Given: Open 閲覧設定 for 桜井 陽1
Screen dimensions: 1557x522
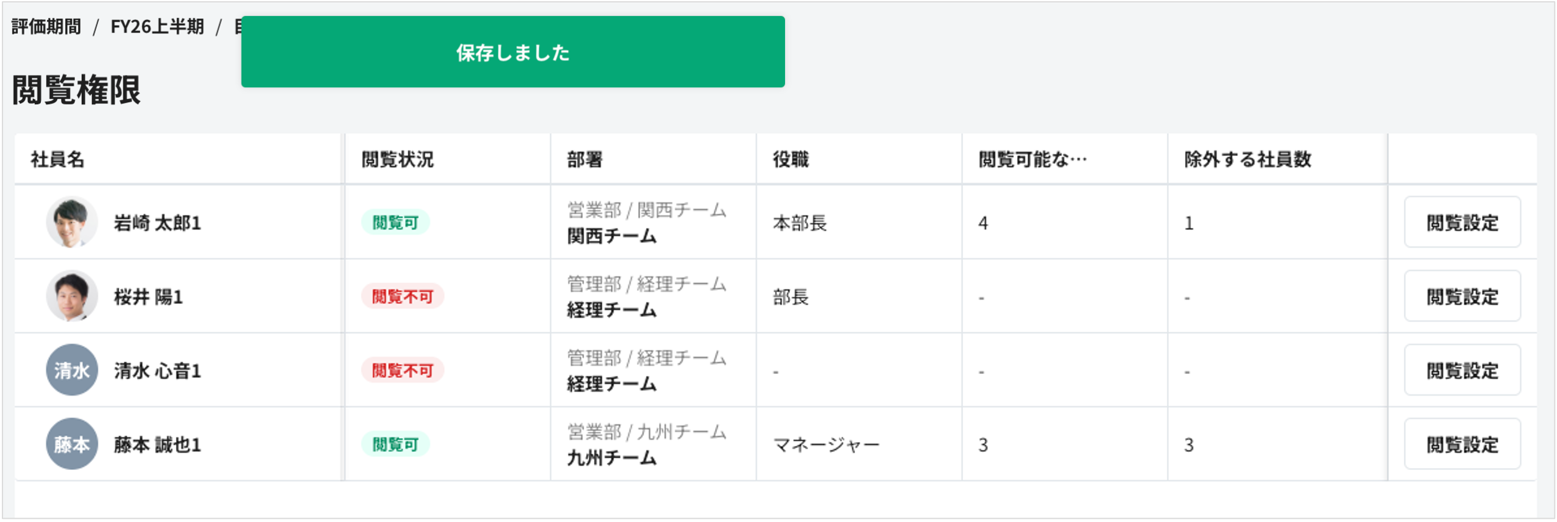Looking at the screenshot, I should pyautogui.click(x=1462, y=295).
